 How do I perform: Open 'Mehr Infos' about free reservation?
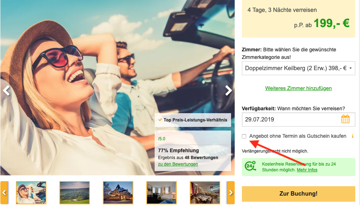click(307, 170)
